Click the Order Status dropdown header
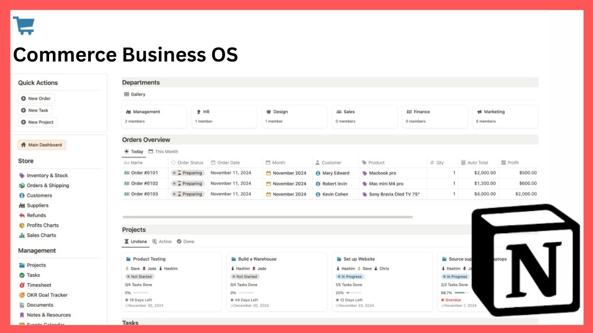 tap(189, 162)
